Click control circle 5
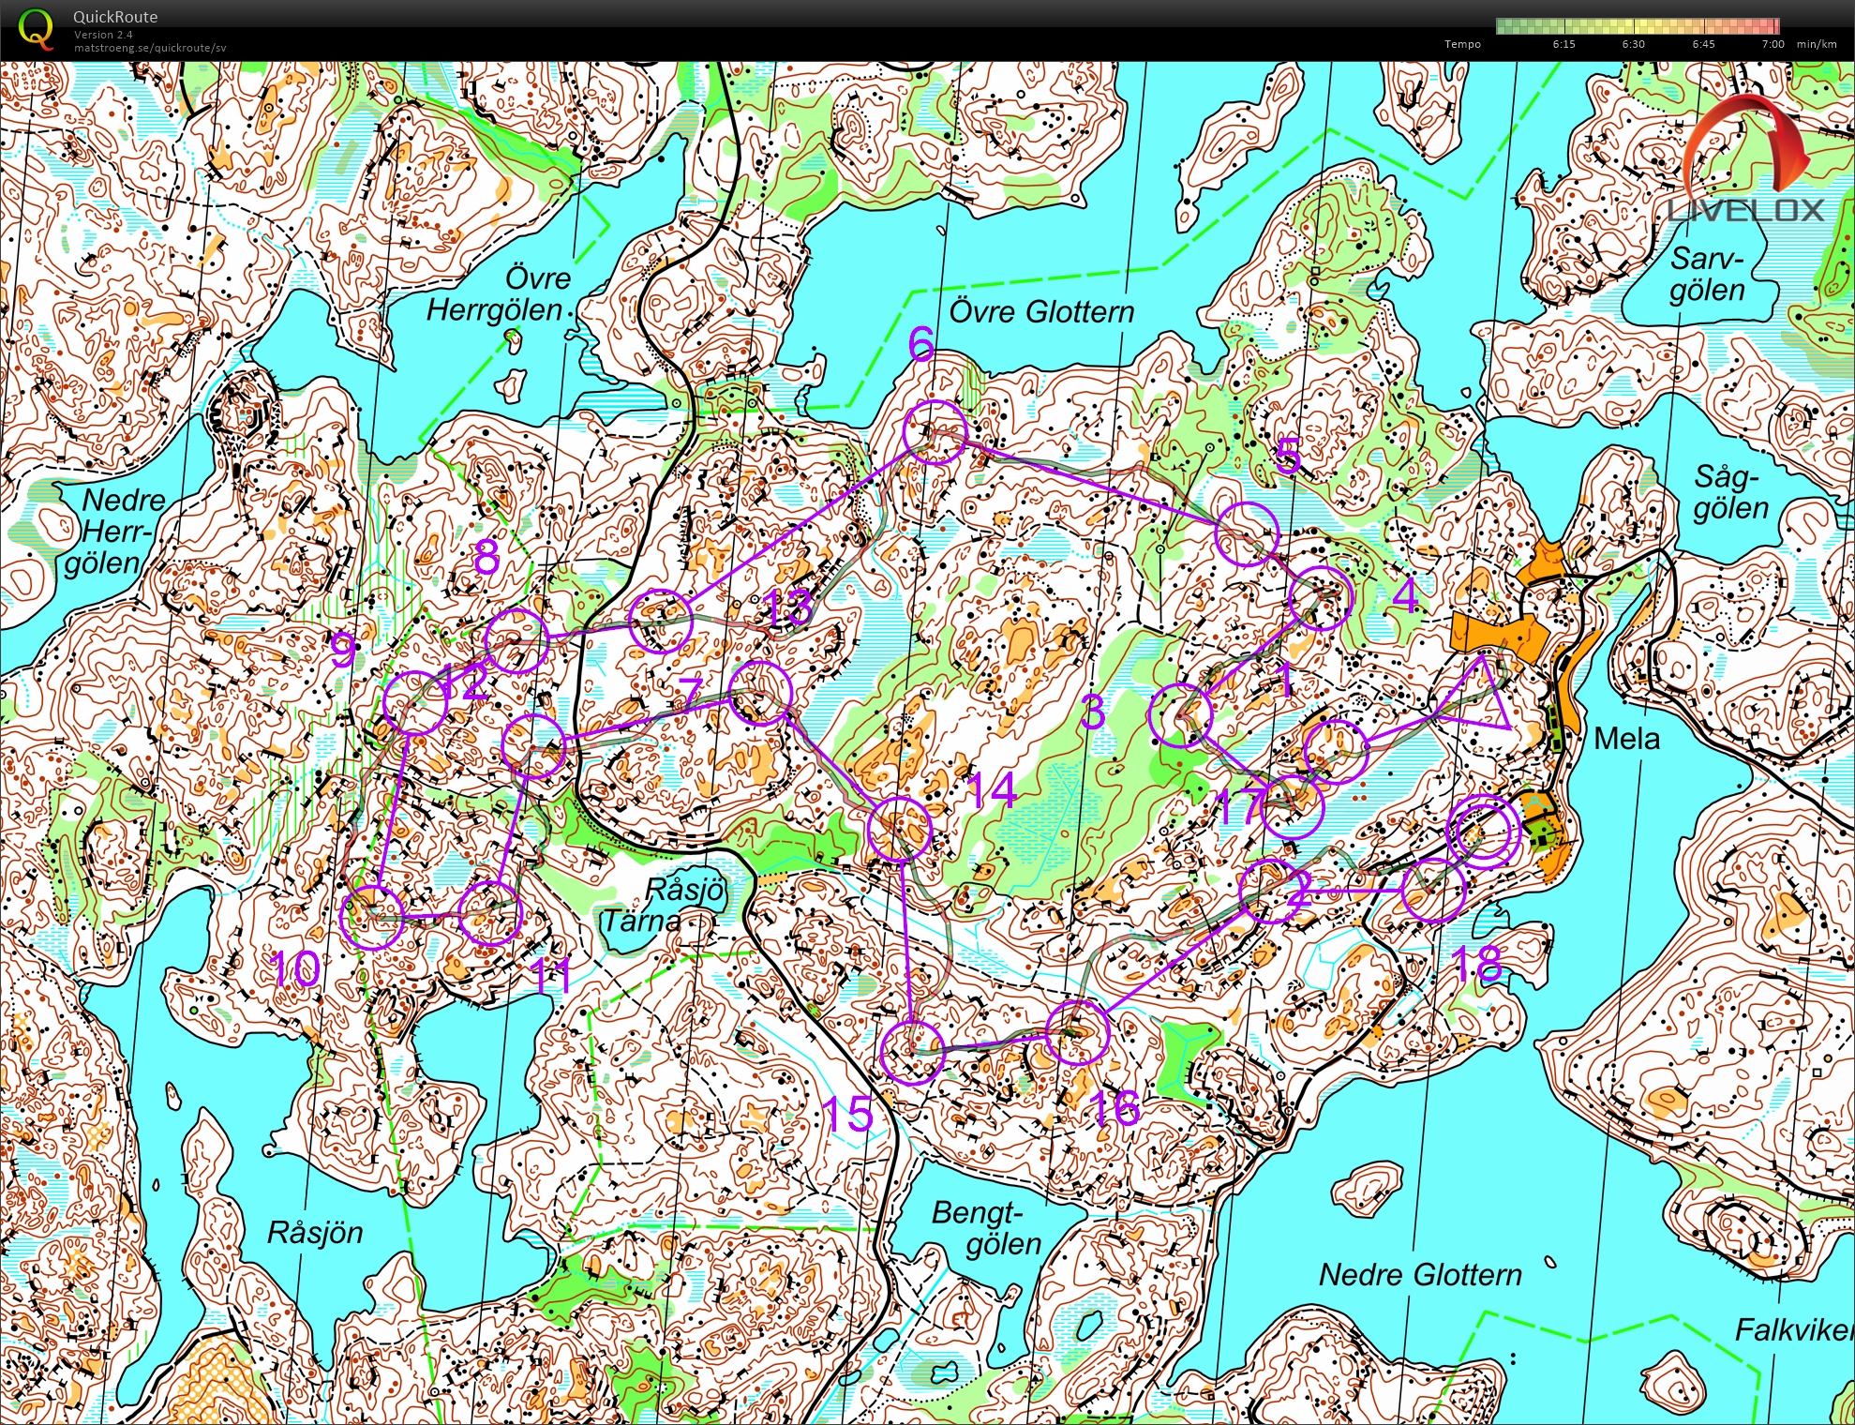The image size is (1855, 1425). 1247,533
